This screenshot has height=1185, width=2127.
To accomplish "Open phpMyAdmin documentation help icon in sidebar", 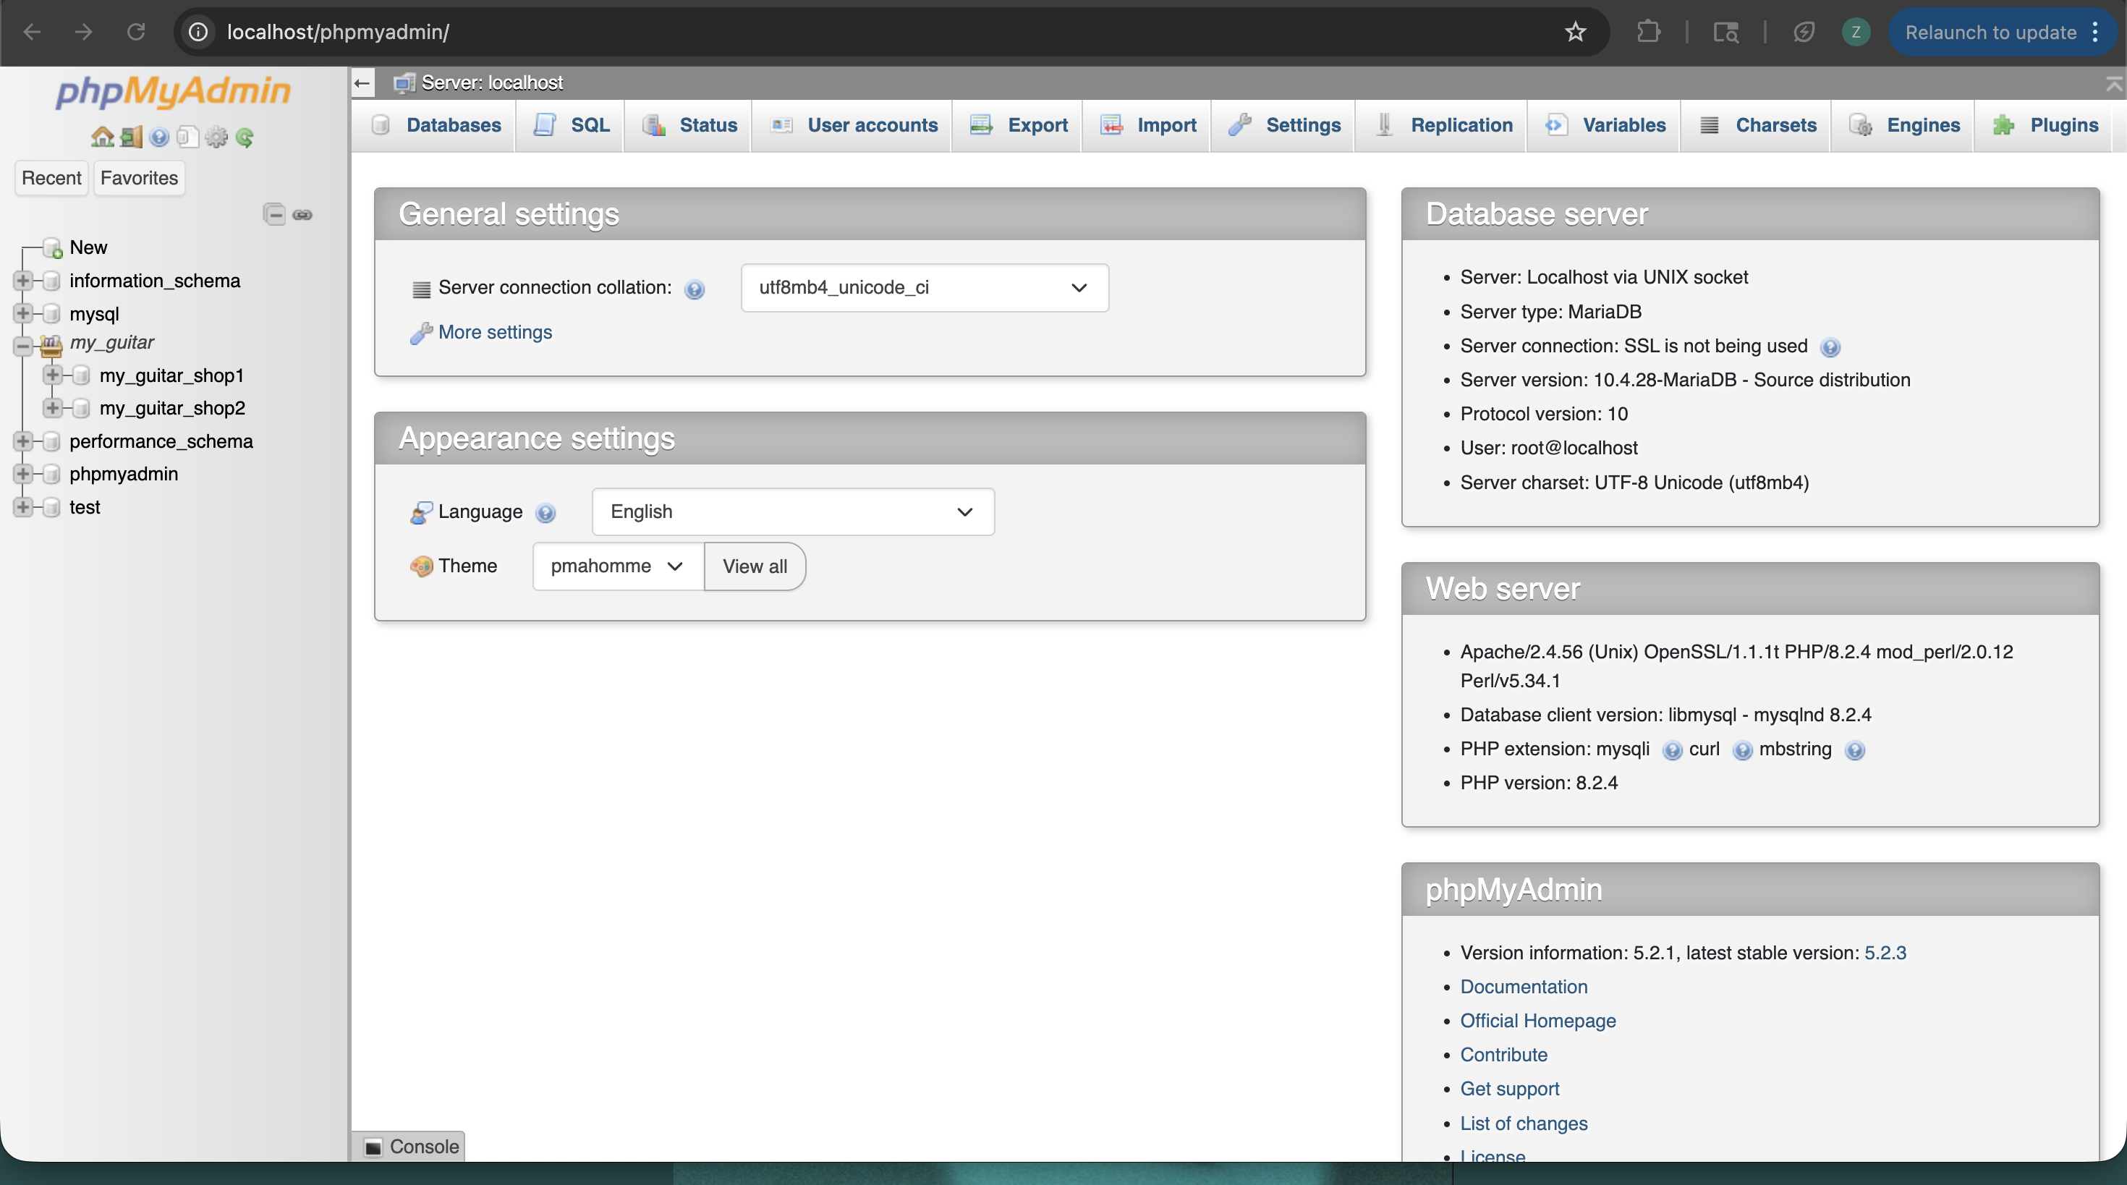I will 159,137.
